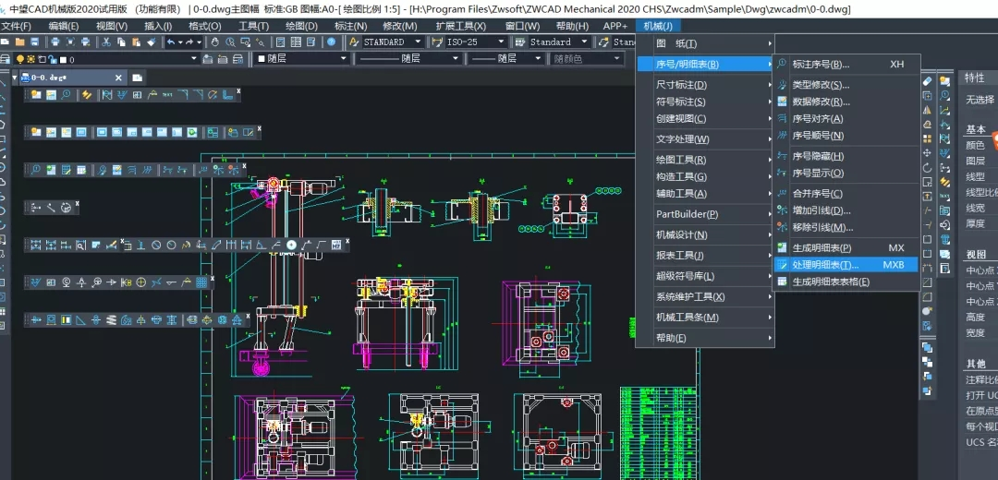This screenshot has height=480, width=998.
Task: Click the Cut scissors icon
Action: tap(107, 42)
